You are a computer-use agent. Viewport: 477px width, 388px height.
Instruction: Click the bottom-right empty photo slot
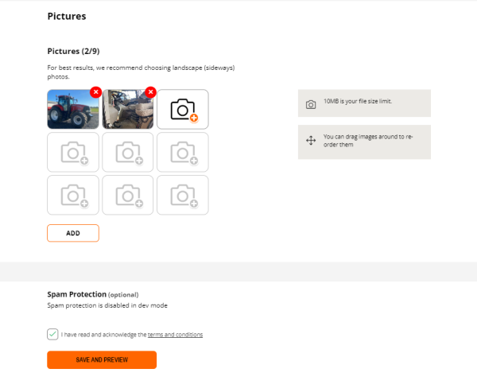coord(183,195)
